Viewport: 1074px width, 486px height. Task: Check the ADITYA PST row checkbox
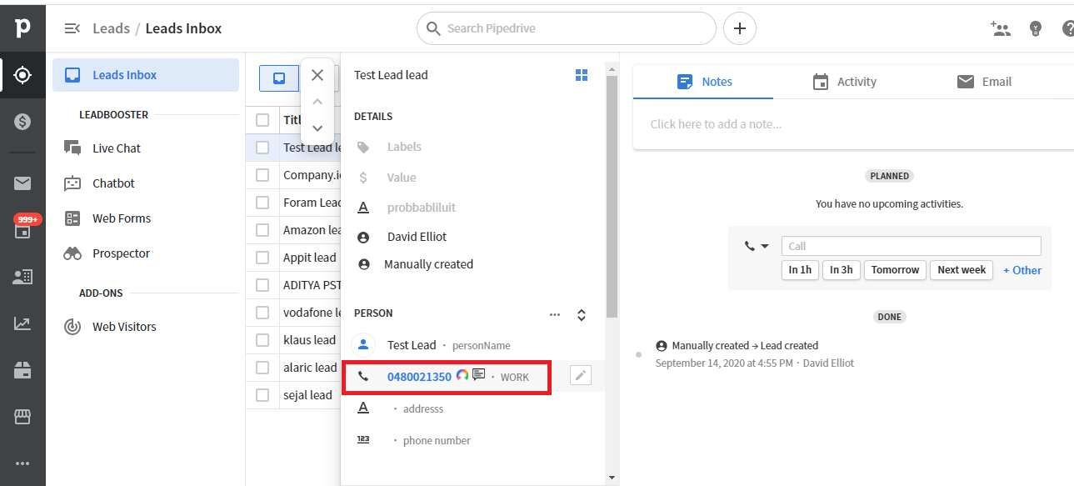pyautogui.click(x=262, y=285)
